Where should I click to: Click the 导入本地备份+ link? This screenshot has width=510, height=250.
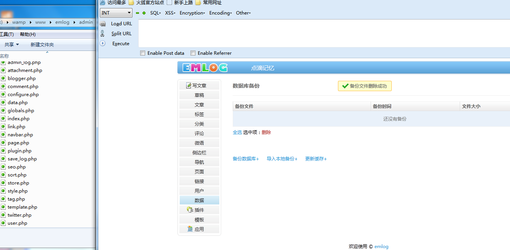tap(282, 159)
